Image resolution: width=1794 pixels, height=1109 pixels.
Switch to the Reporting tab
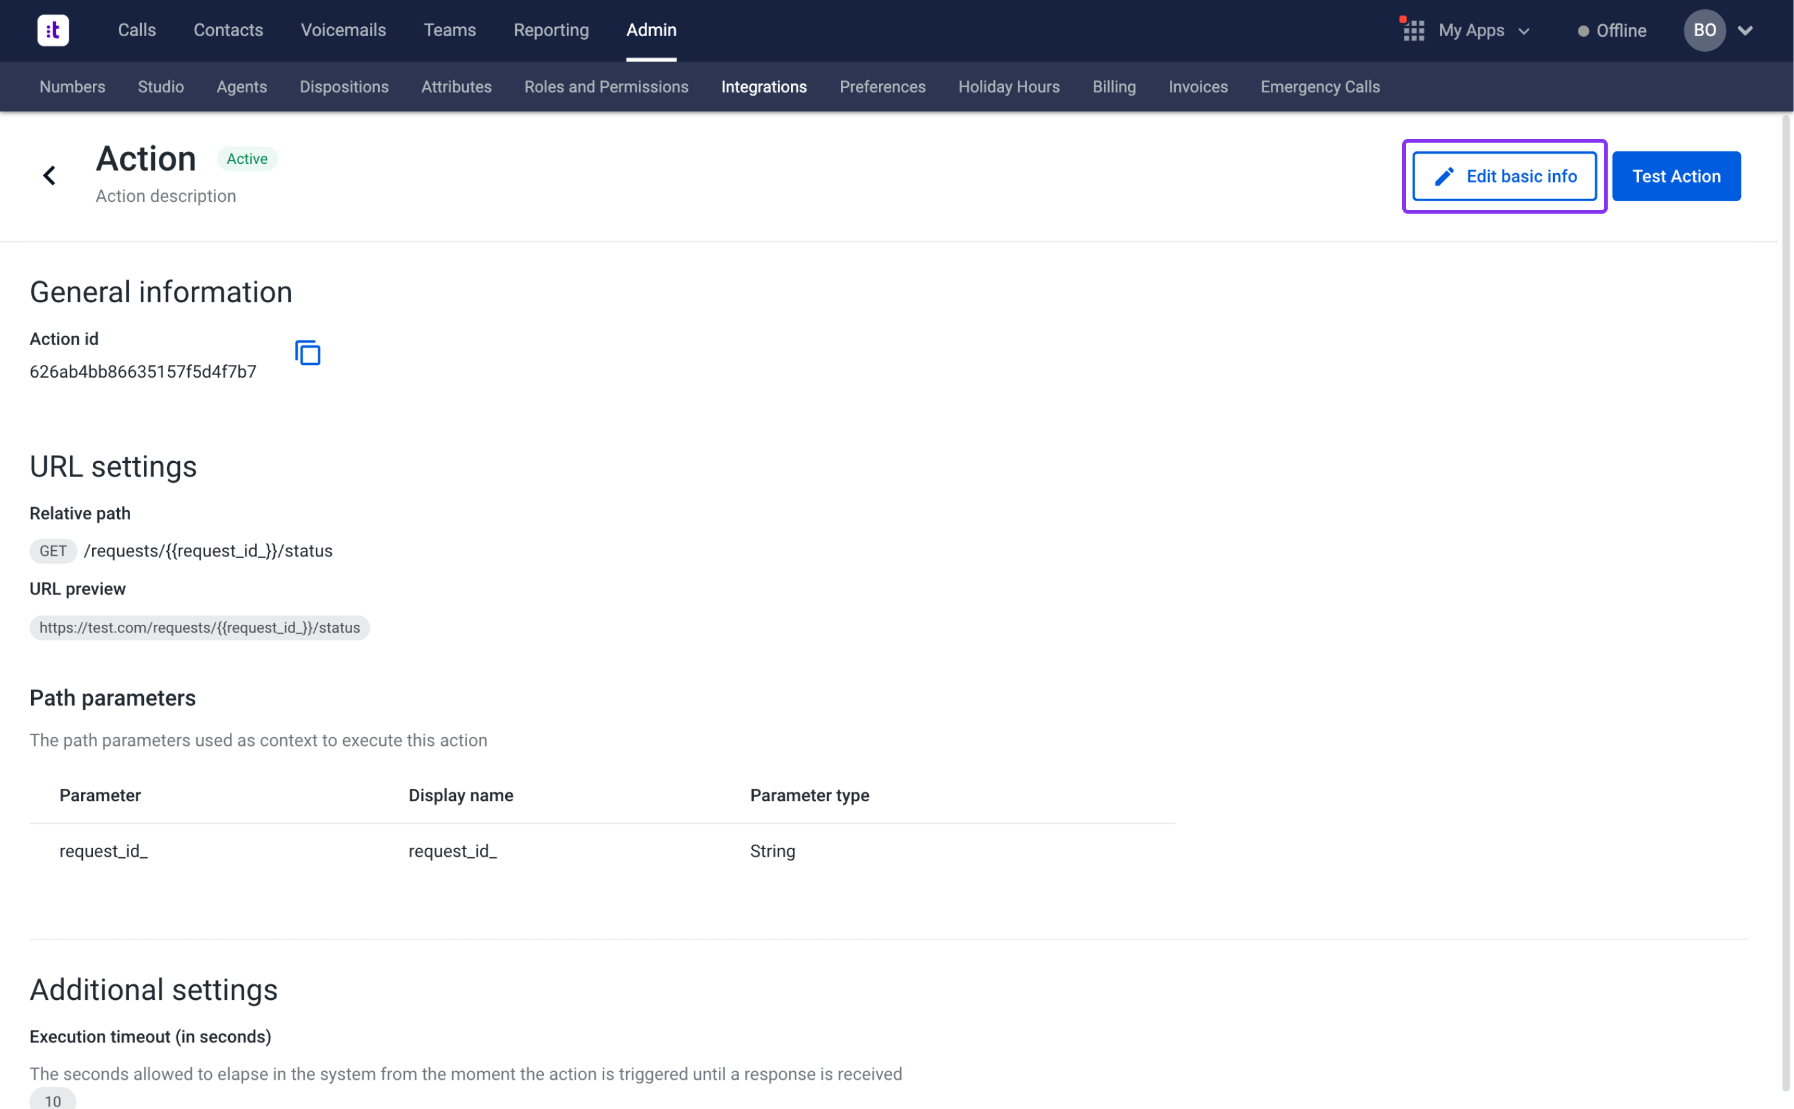click(551, 30)
